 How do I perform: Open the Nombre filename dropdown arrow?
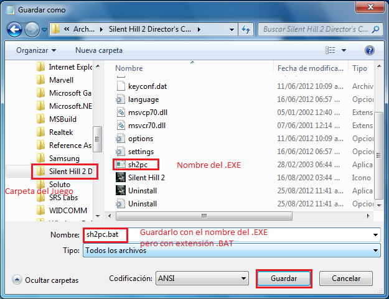(x=375, y=234)
